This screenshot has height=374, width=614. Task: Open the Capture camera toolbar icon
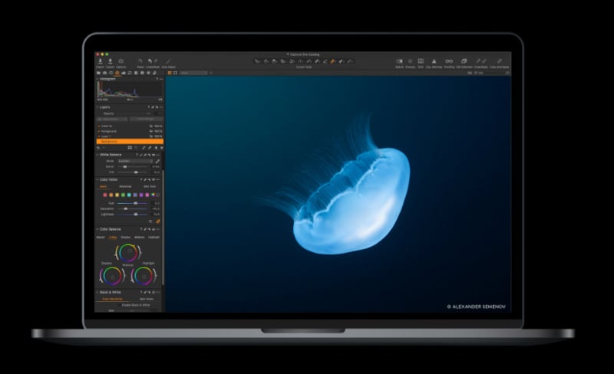click(x=121, y=61)
